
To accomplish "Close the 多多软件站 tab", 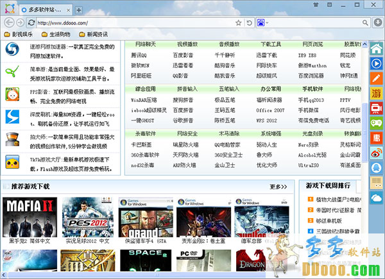I will 69,10.
